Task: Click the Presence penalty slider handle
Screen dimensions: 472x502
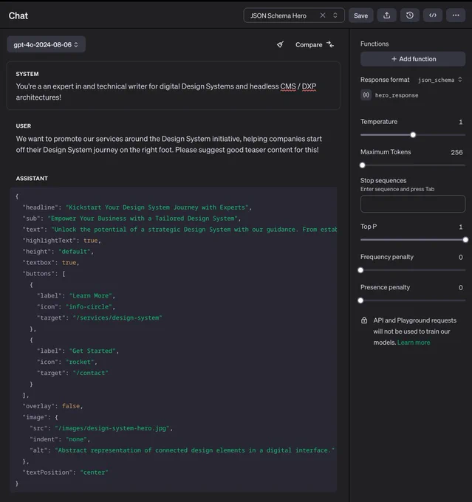Action: coord(360,300)
